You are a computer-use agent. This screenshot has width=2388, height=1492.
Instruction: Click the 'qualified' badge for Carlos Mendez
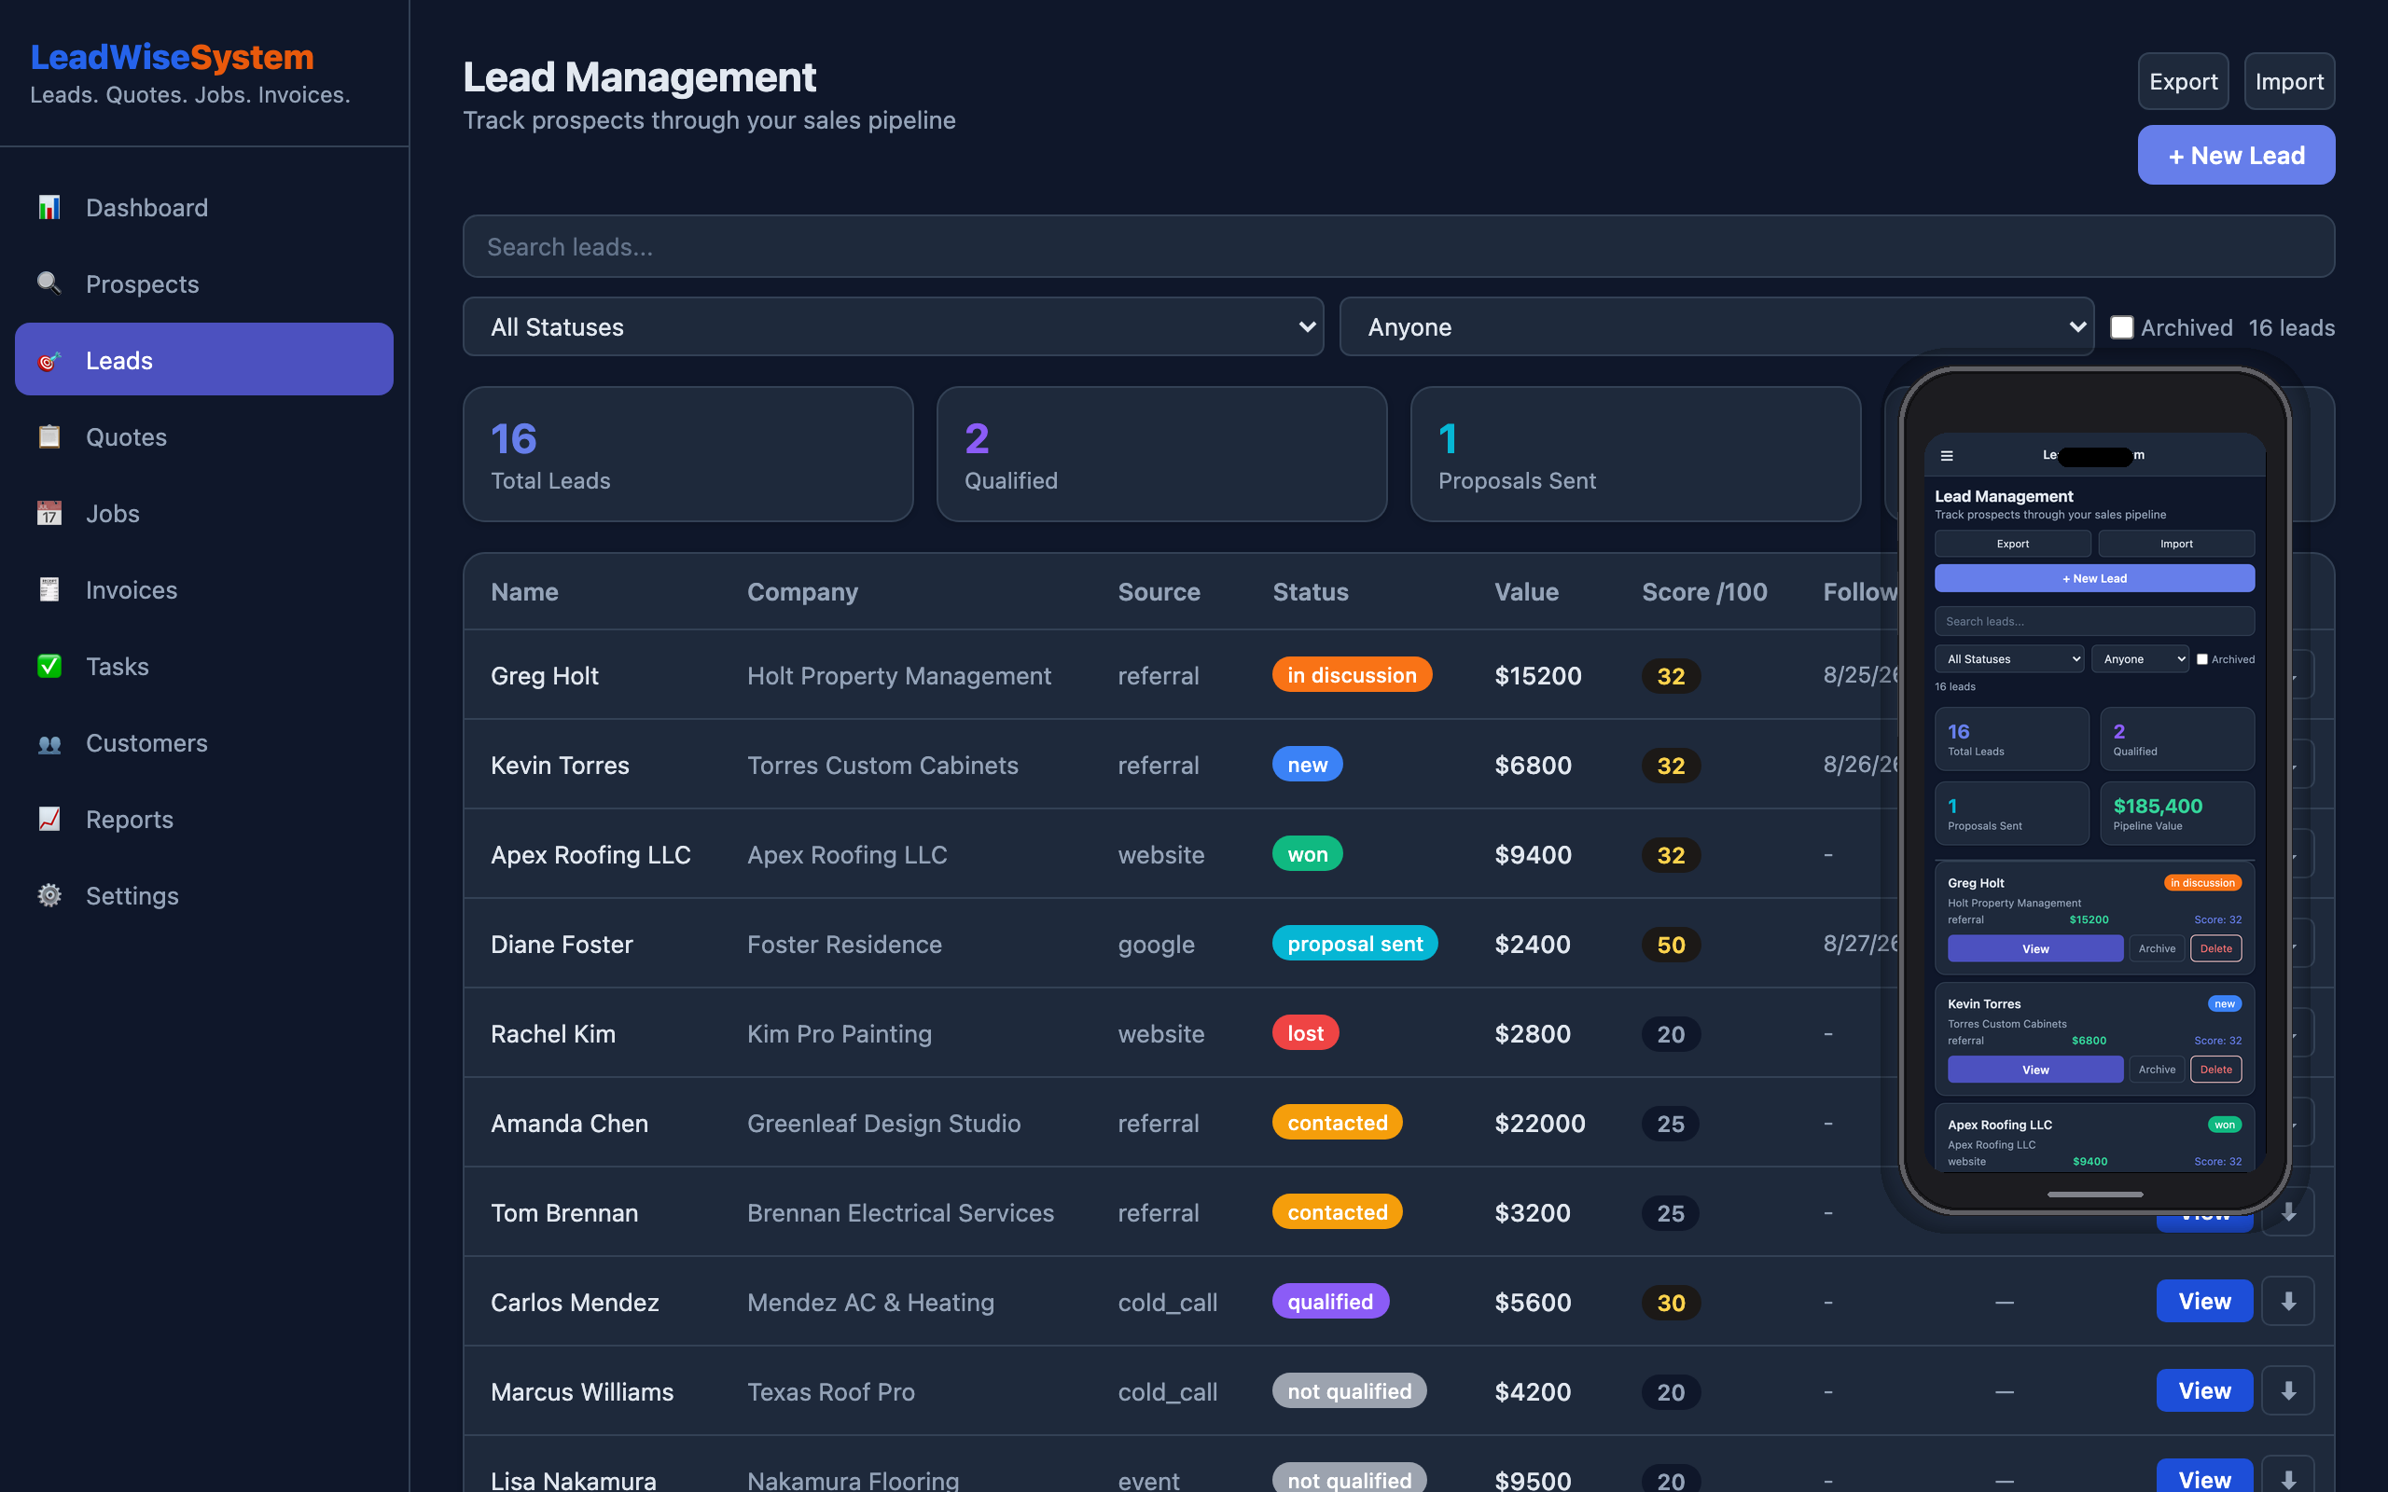(1330, 1302)
